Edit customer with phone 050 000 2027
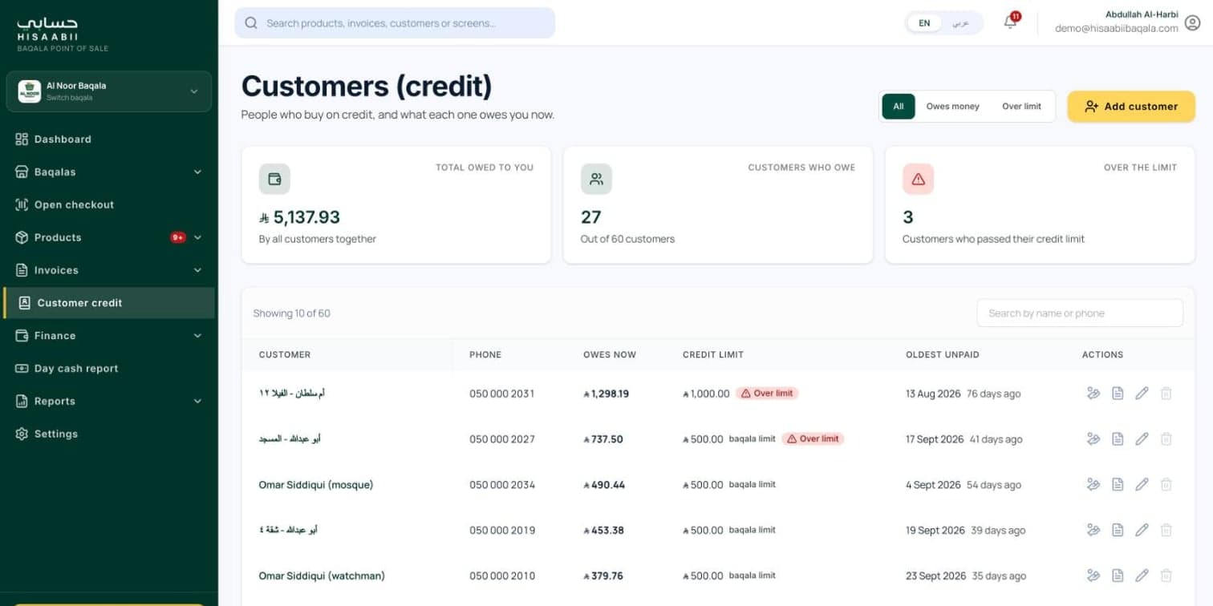This screenshot has height=606, width=1213. 1142,439
